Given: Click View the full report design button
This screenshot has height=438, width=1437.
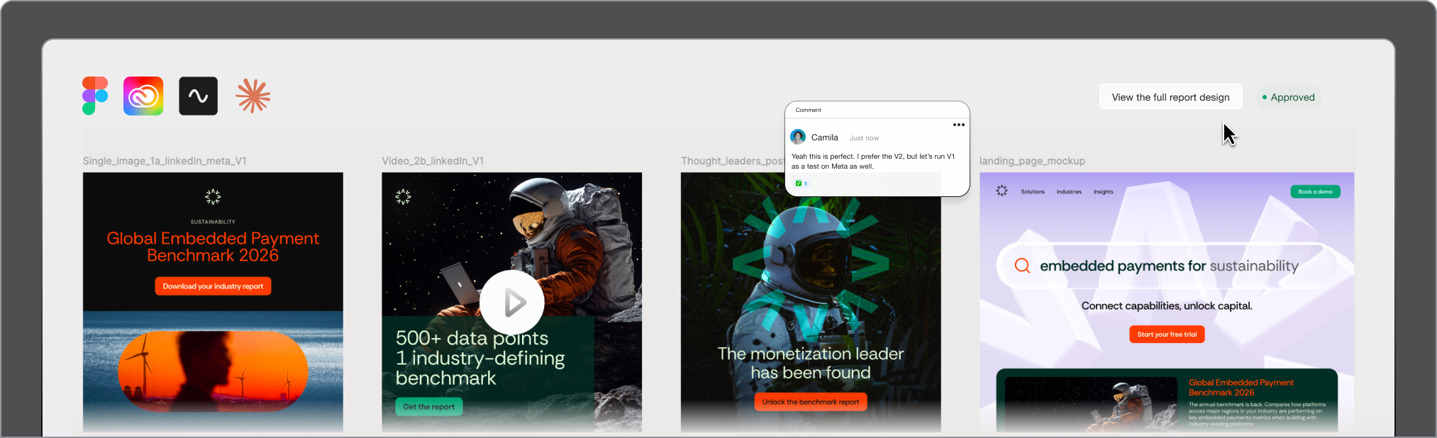Looking at the screenshot, I should [1171, 97].
